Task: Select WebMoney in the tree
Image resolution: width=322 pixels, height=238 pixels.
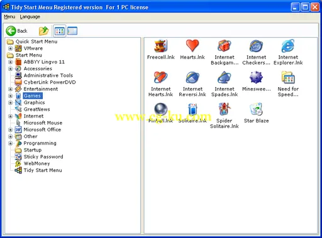Action: point(36,164)
